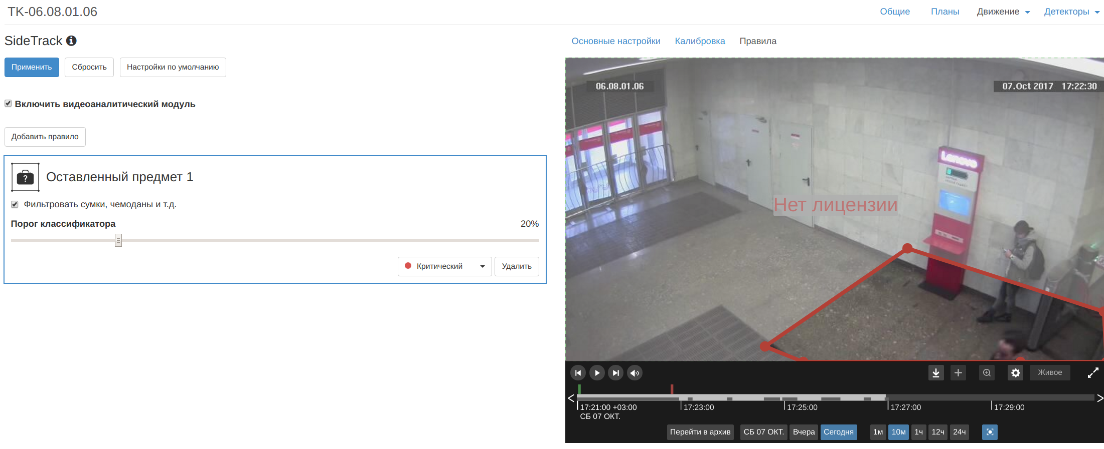This screenshot has width=1104, height=449.
Task: Delete the rule with Удалить
Action: coord(517,266)
